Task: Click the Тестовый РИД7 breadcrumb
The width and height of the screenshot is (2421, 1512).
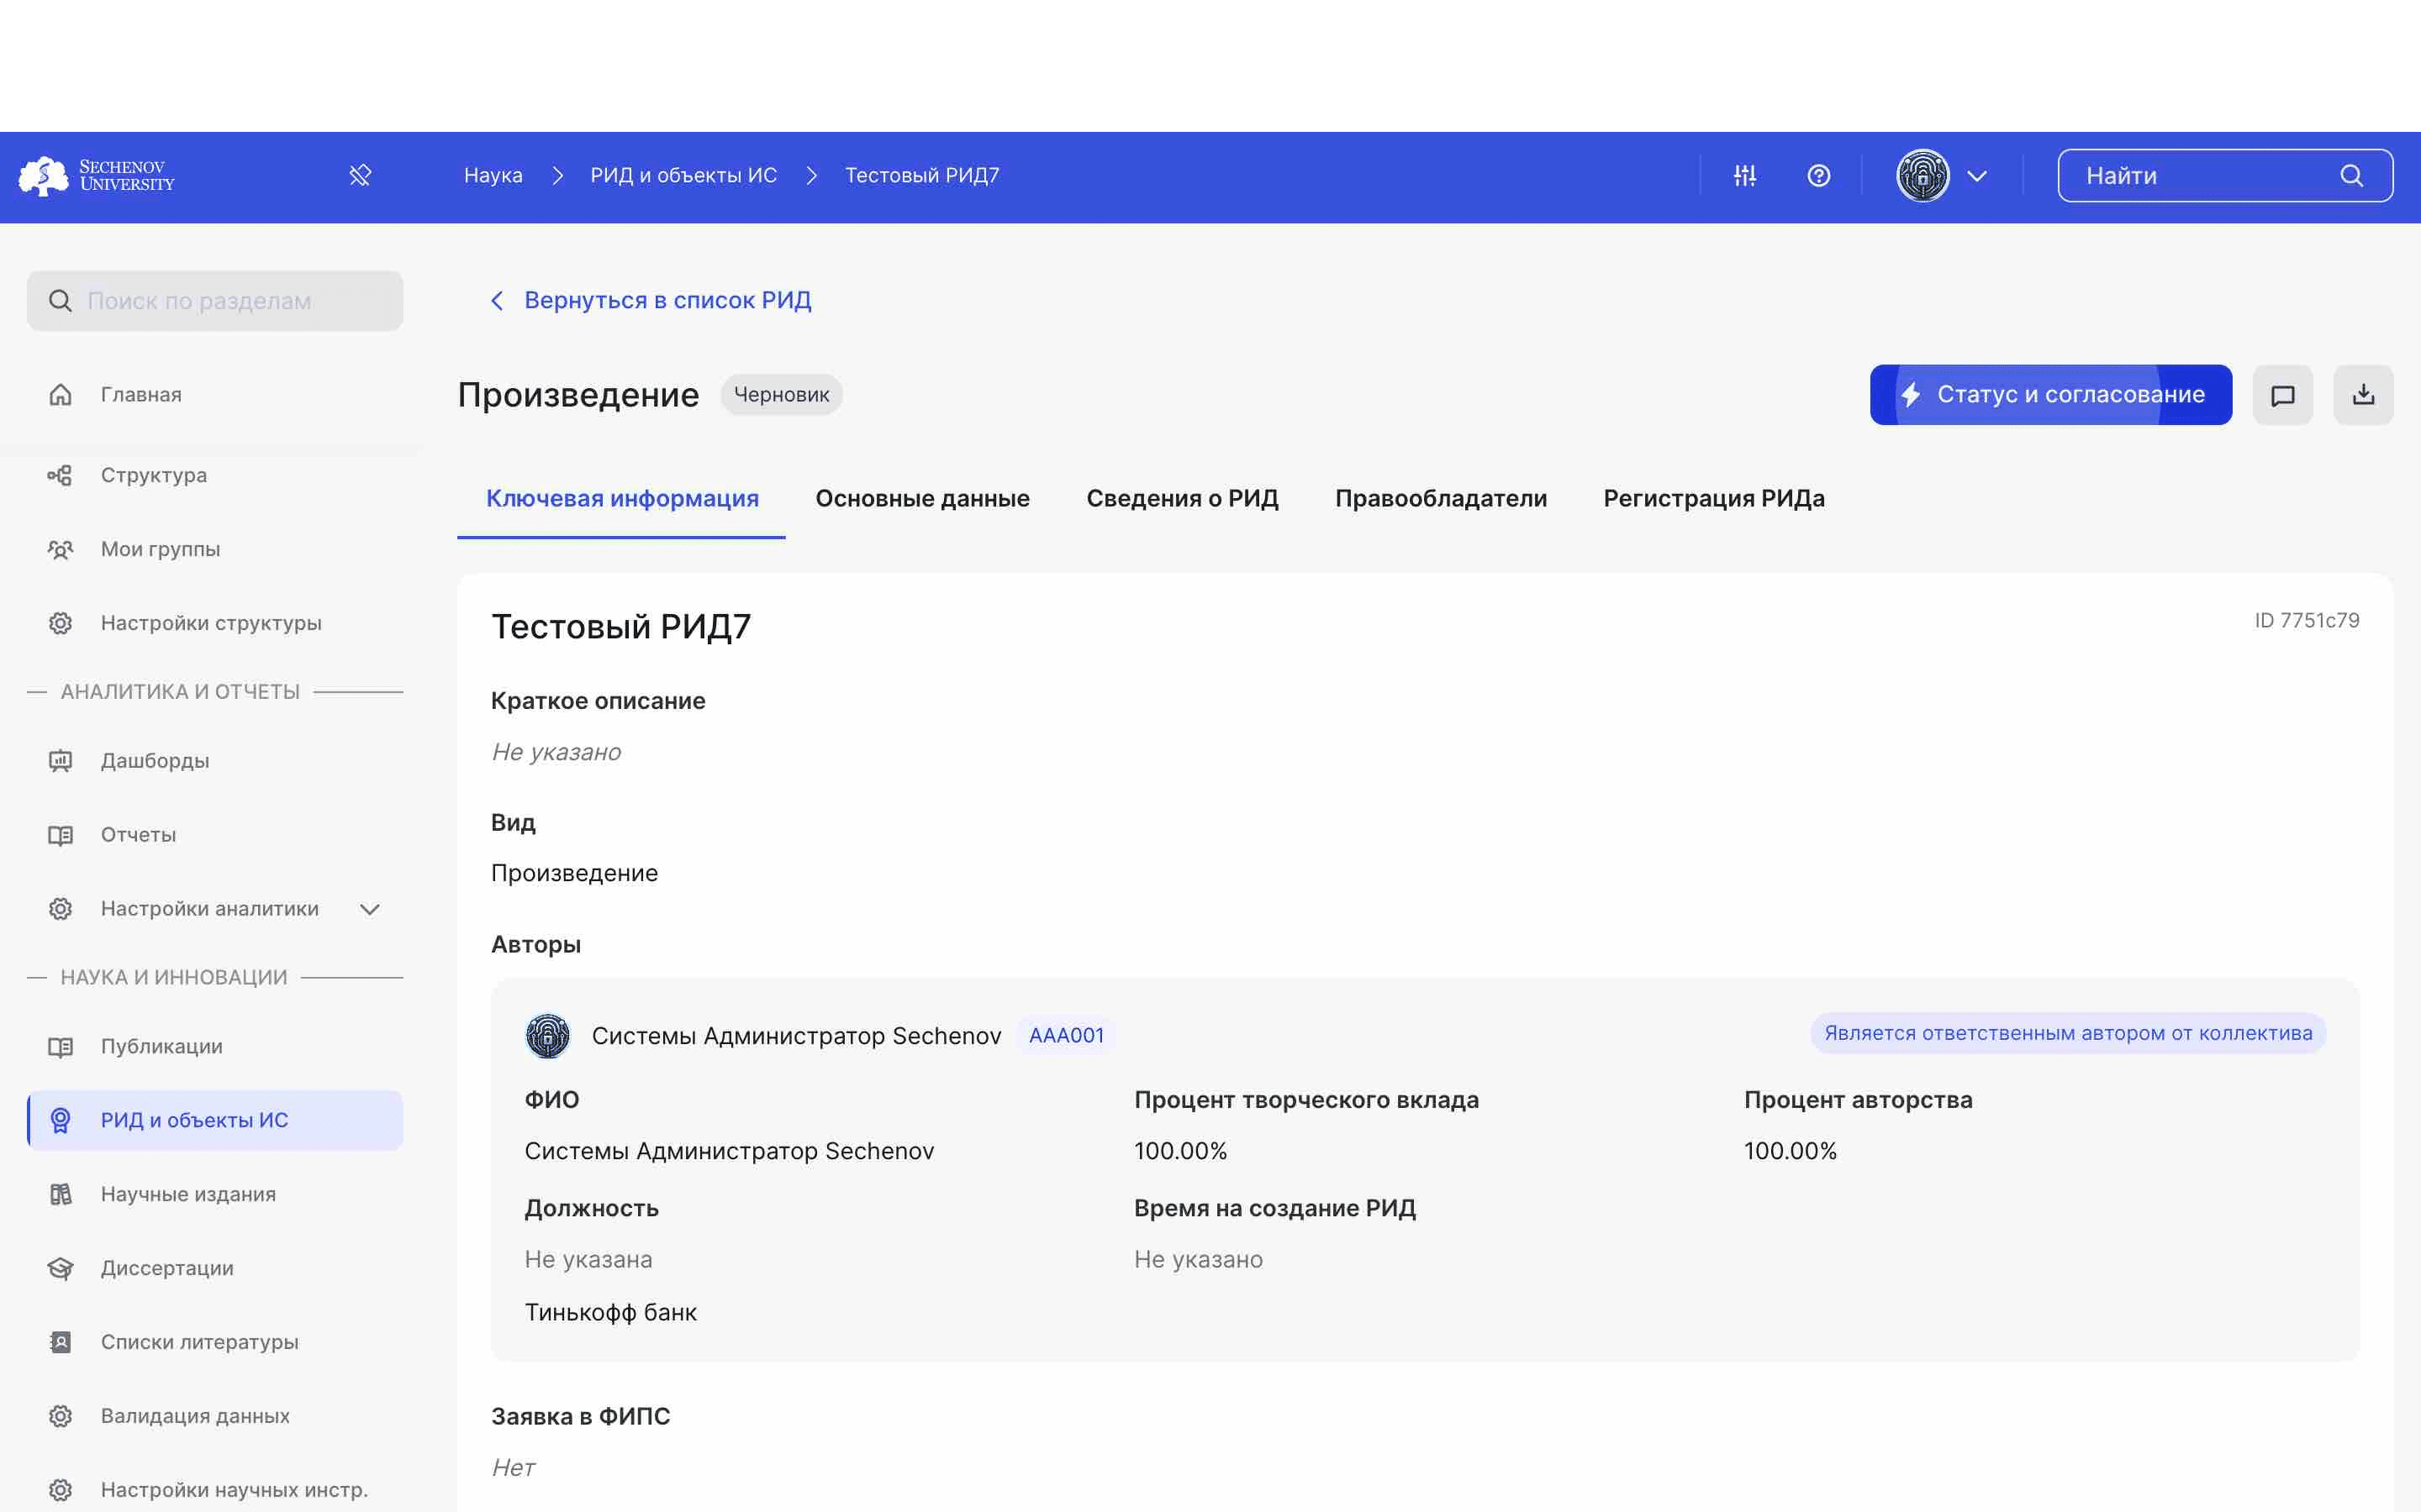Action: (x=922, y=176)
